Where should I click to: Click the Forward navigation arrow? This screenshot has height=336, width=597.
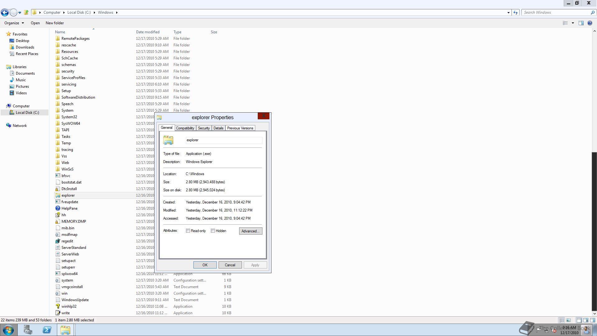[x=13, y=12]
